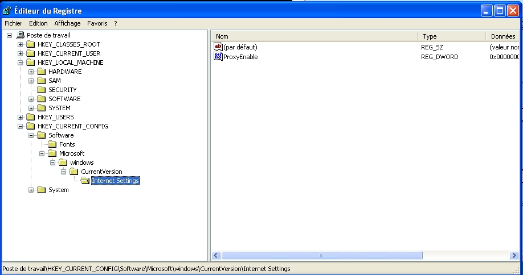
Task: Click the Poste de travail computer icon
Action: 20,35
